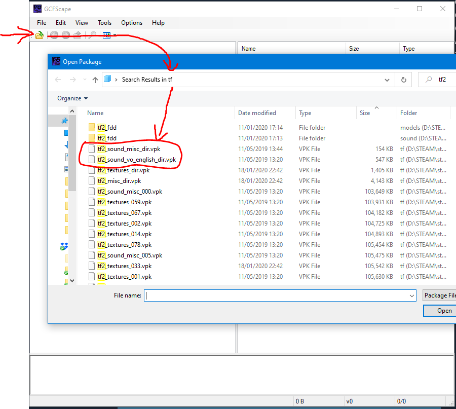Select tf2_textures_059.vpk file
The image size is (456, 409).
(x=125, y=202)
